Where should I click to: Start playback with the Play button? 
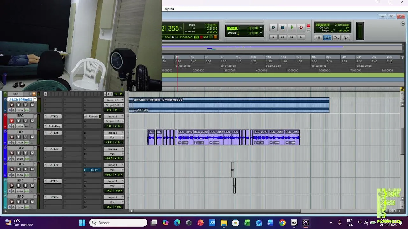click(292, 28)
